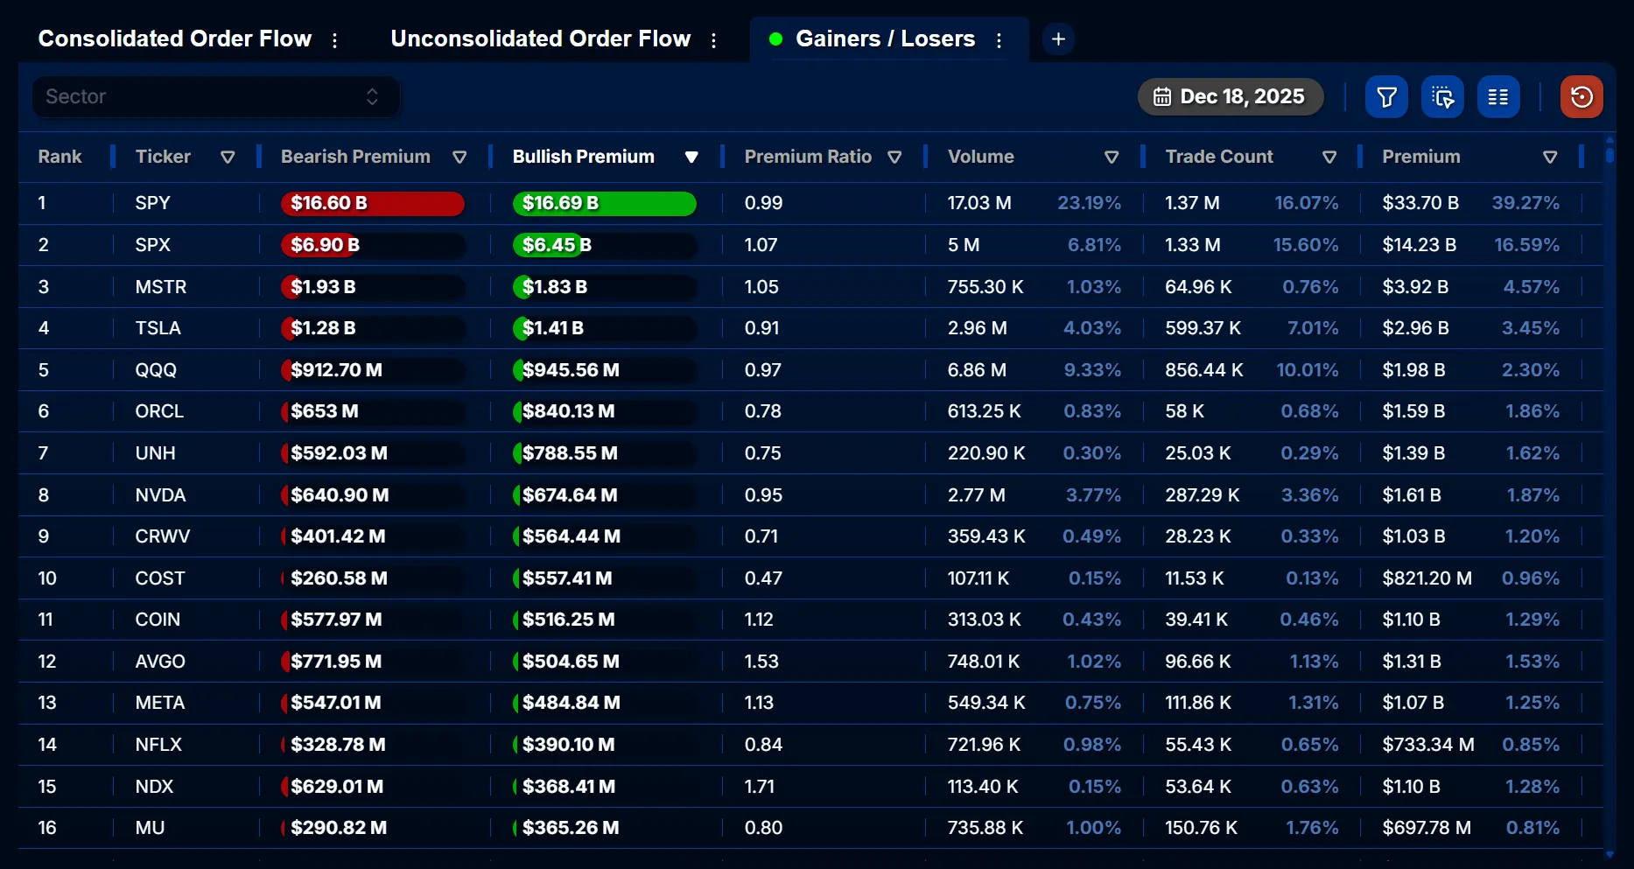Image resolution: width=1634 pixels, height=869 pixels.
Task: Click SPY premium percentage 39.27%
Action: coord(1525,203)
